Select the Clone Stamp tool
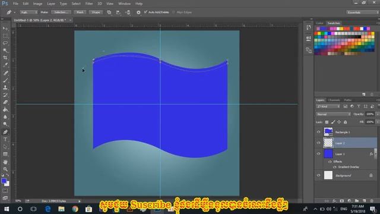This screenshot has height=214, width=380. [x=5, y=87]
